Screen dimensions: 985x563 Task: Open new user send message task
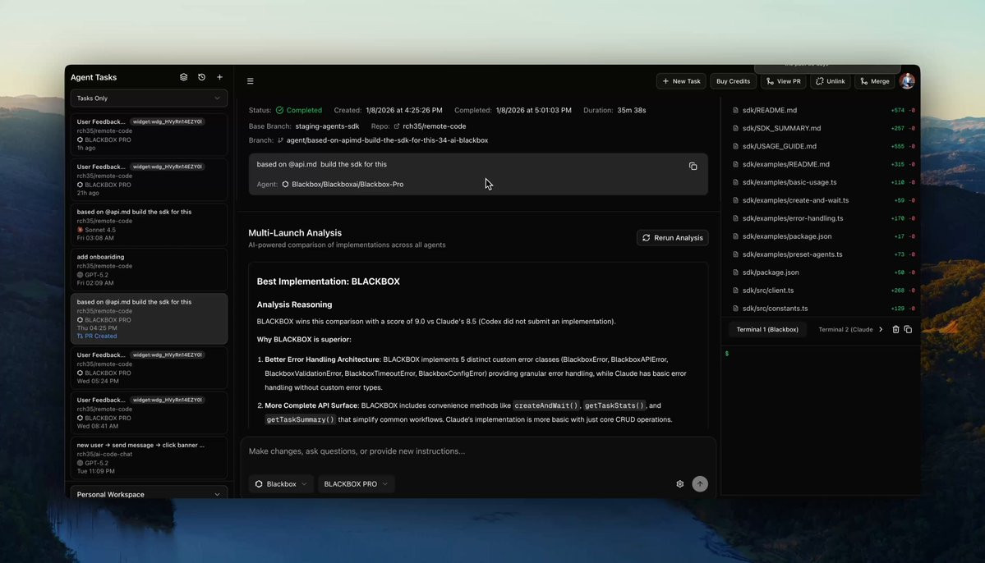pos(149,458)
